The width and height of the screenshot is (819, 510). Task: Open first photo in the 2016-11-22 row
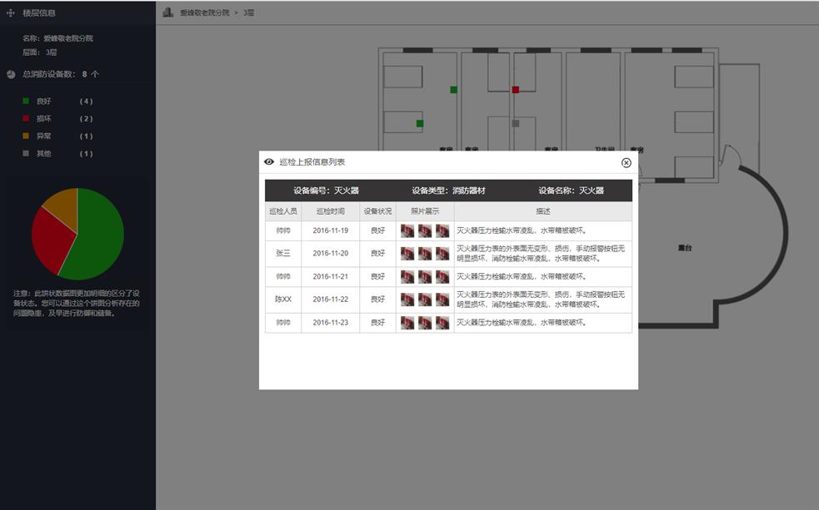point(407,300)
